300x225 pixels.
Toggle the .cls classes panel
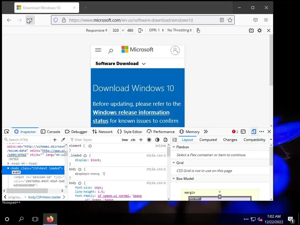click(x=133, y=140)
